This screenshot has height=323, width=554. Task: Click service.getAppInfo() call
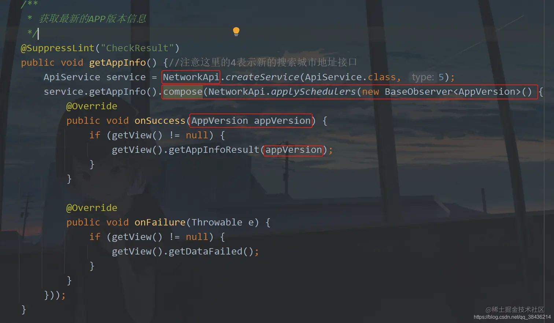100,92
